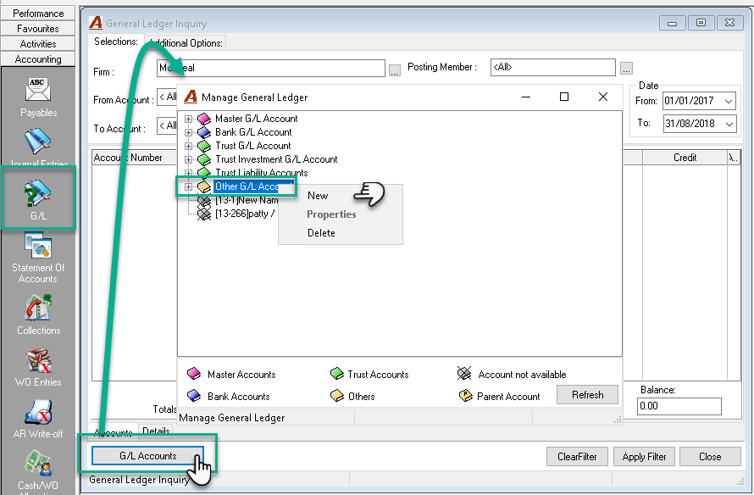754x495 pixels.
Task: Expand the Bank G/L Account node
Action: [188, 132]
